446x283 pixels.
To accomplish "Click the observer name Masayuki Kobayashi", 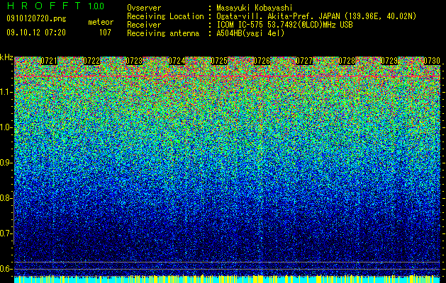I will point(255,8).
